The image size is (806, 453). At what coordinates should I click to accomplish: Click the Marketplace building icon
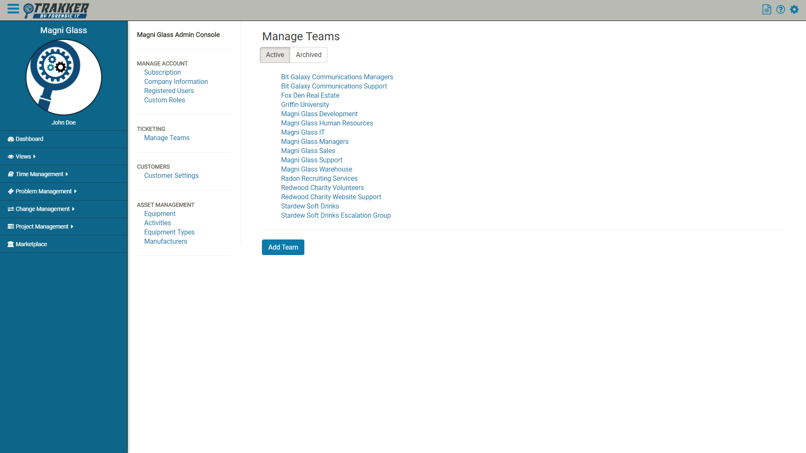11,244
